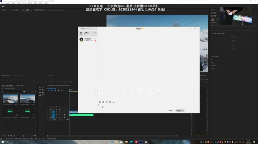Open timeline sequence panel menu
Screen dimensions: 258x144
(69, 86)
